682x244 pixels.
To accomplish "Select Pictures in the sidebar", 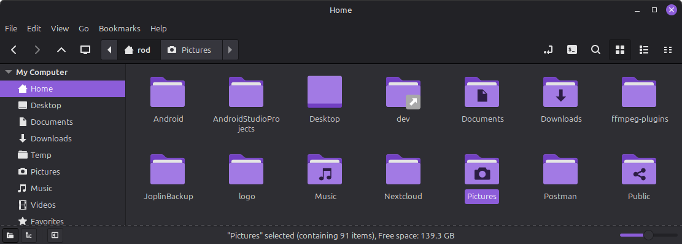I will 63,171.
